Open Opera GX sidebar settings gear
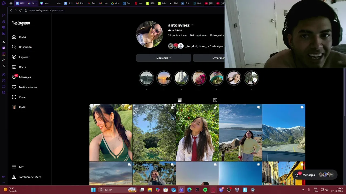 4,92
